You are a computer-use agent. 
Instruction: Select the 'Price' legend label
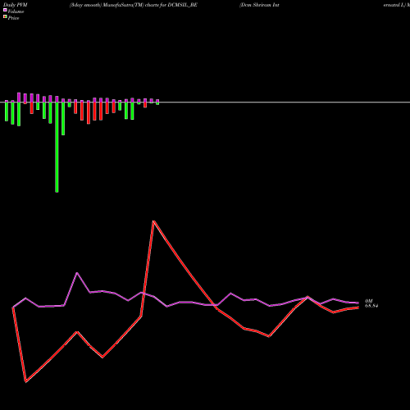pos(13,18)
